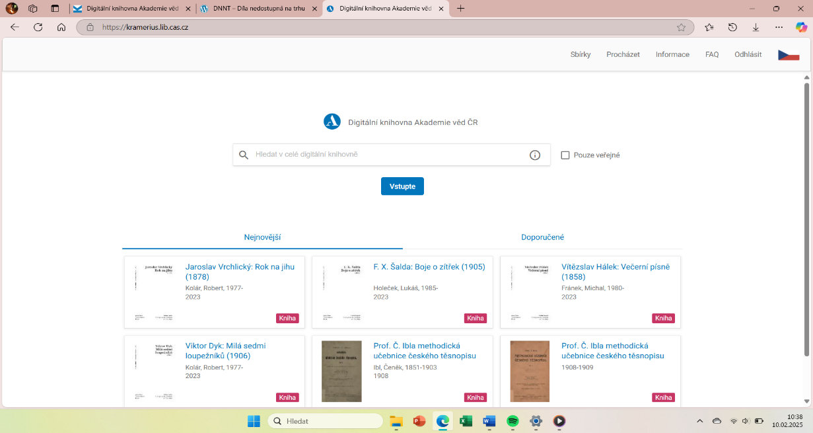Refresh the page in the browser

(x=38, y=27)
